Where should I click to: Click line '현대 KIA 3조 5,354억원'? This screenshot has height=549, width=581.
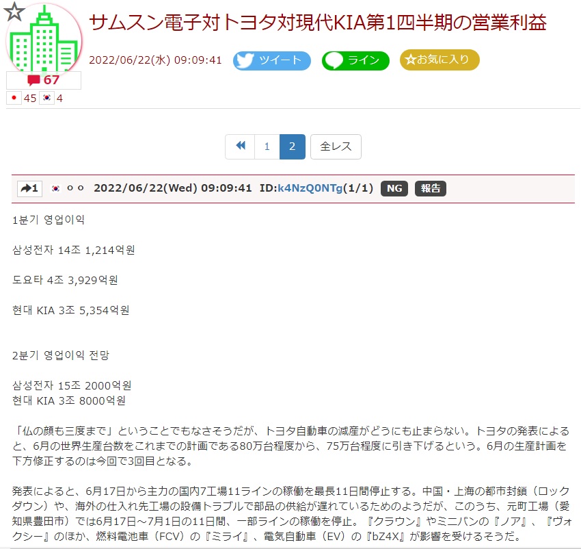[x=71, y=310]
